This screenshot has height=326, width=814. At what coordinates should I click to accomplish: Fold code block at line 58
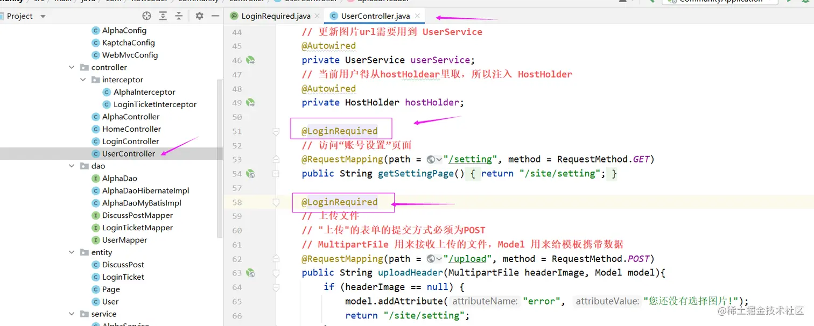[x=276, y=202]
